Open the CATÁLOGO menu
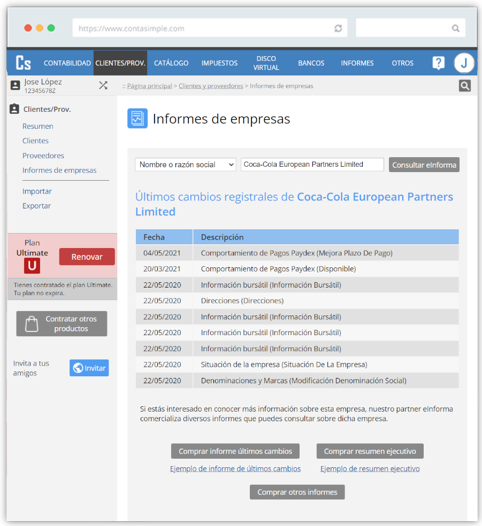Screen dimensions: 482x526 coord(171,63)
